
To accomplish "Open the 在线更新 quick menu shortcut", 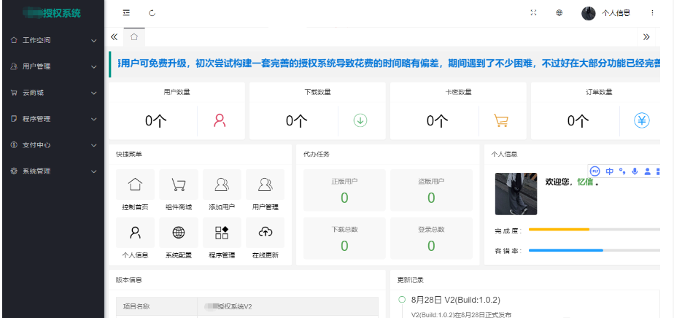I will click(x=266, y=238).
